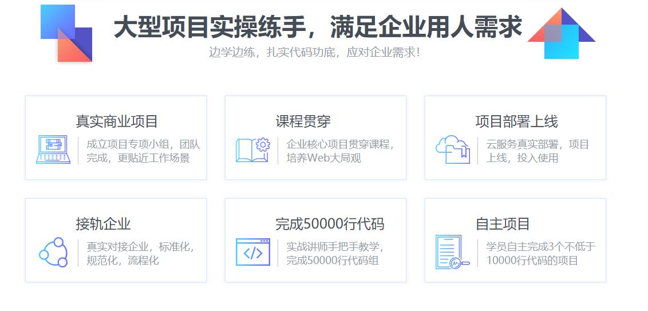Viewport: 648px width, 311px height.
Task: Click the A+ graded document icon
Action: pyautogui.click(x=452, y=252)
